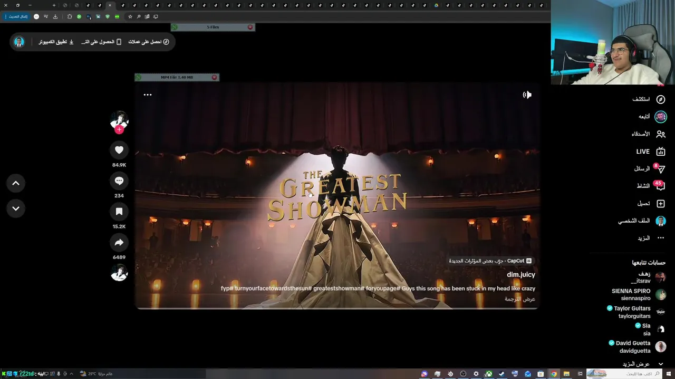The image size is (675, 379).
Task: Open الملف الشخصي (Profile) in sidebar
Action: pyautogui.click(x=642, y=221)
